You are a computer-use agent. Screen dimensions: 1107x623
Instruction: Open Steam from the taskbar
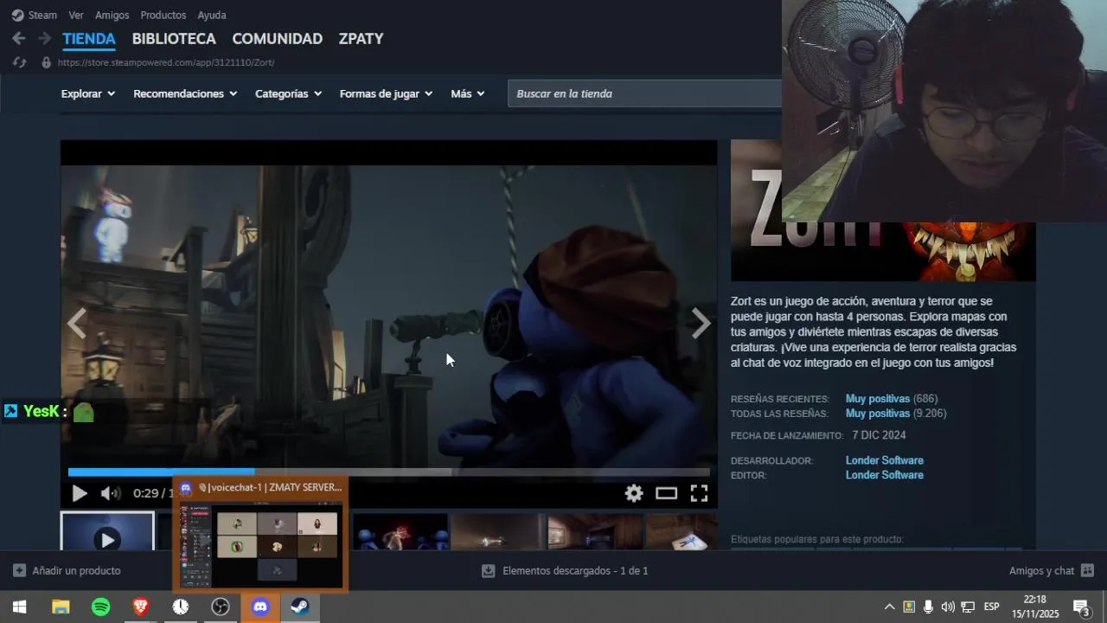pos(300,607)
